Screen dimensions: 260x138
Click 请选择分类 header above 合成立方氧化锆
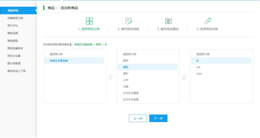tap(56, 54)
